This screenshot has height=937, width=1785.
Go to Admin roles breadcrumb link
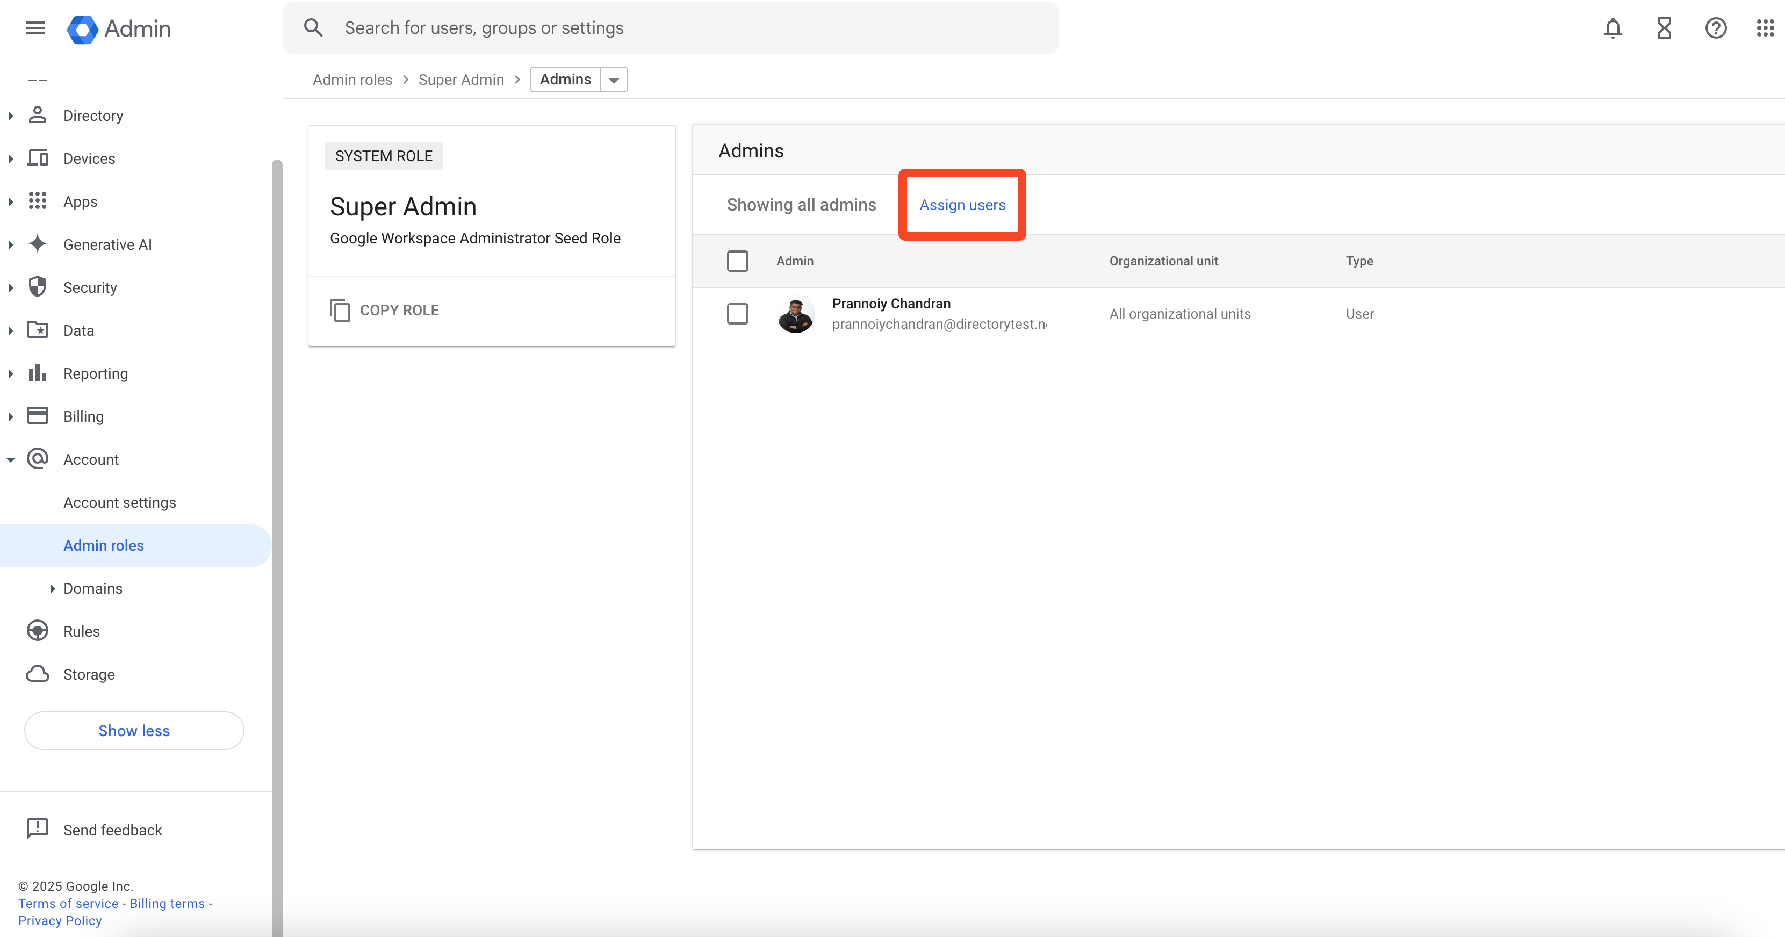point(352,80)
